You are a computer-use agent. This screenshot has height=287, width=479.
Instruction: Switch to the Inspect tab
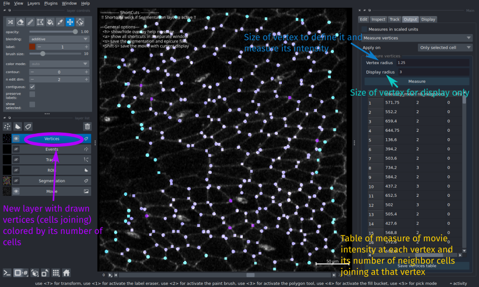378,19
